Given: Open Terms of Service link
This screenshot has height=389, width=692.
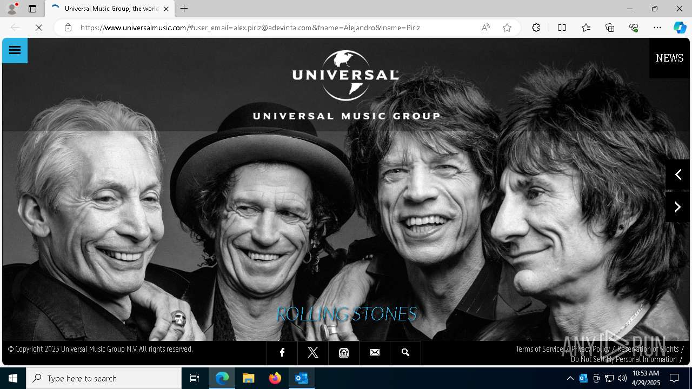Looking at the screenshot, I should coord(539,349).
